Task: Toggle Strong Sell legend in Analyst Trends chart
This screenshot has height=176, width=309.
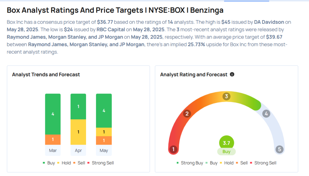Action: (x=101, y=163)
